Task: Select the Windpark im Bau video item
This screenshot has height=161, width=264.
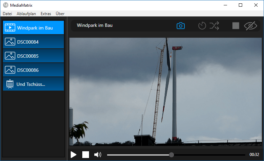Action: [34, 28]
